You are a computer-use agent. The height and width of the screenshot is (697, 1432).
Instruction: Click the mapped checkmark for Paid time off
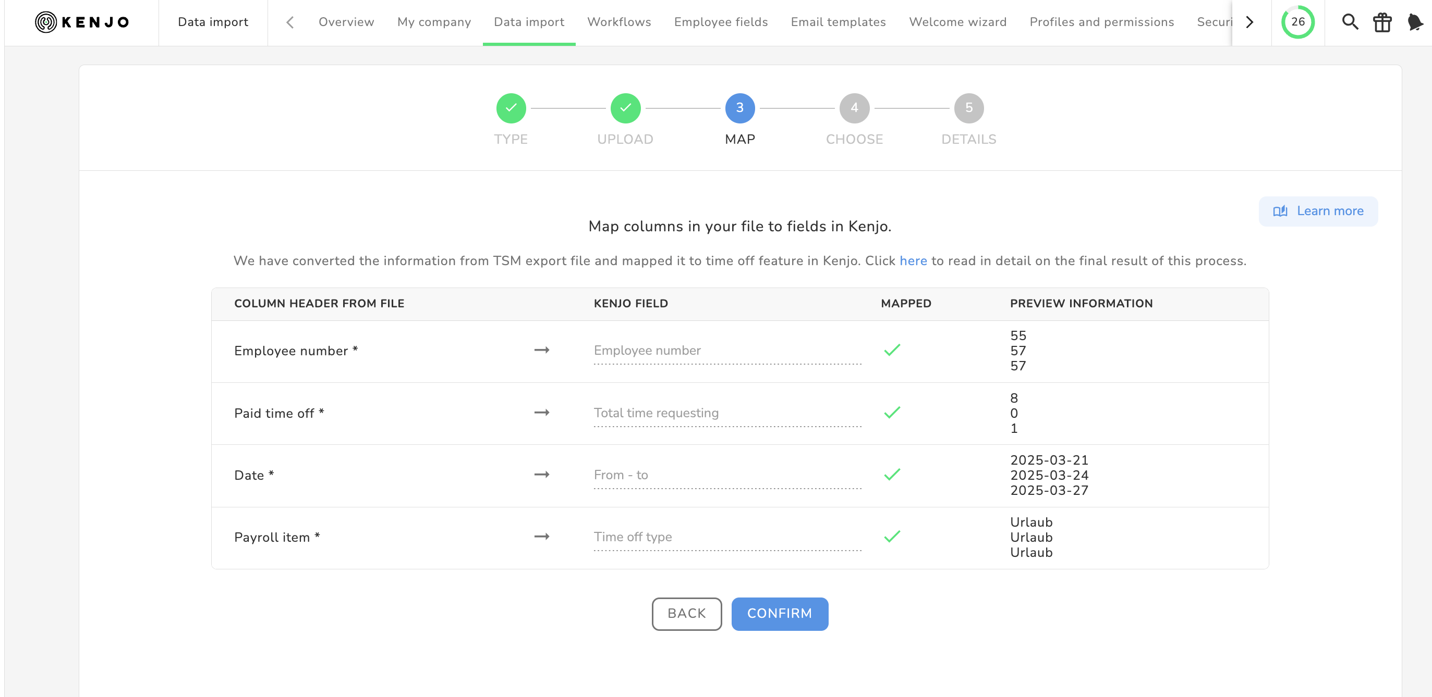(892, 413)
